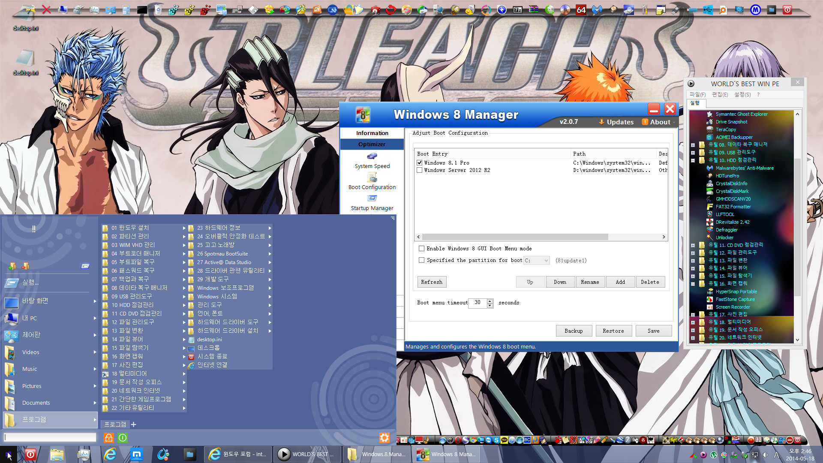Screen dimensions: 823x463
Task: Click the red power icon on taskbar
Action: pos(30,454)
